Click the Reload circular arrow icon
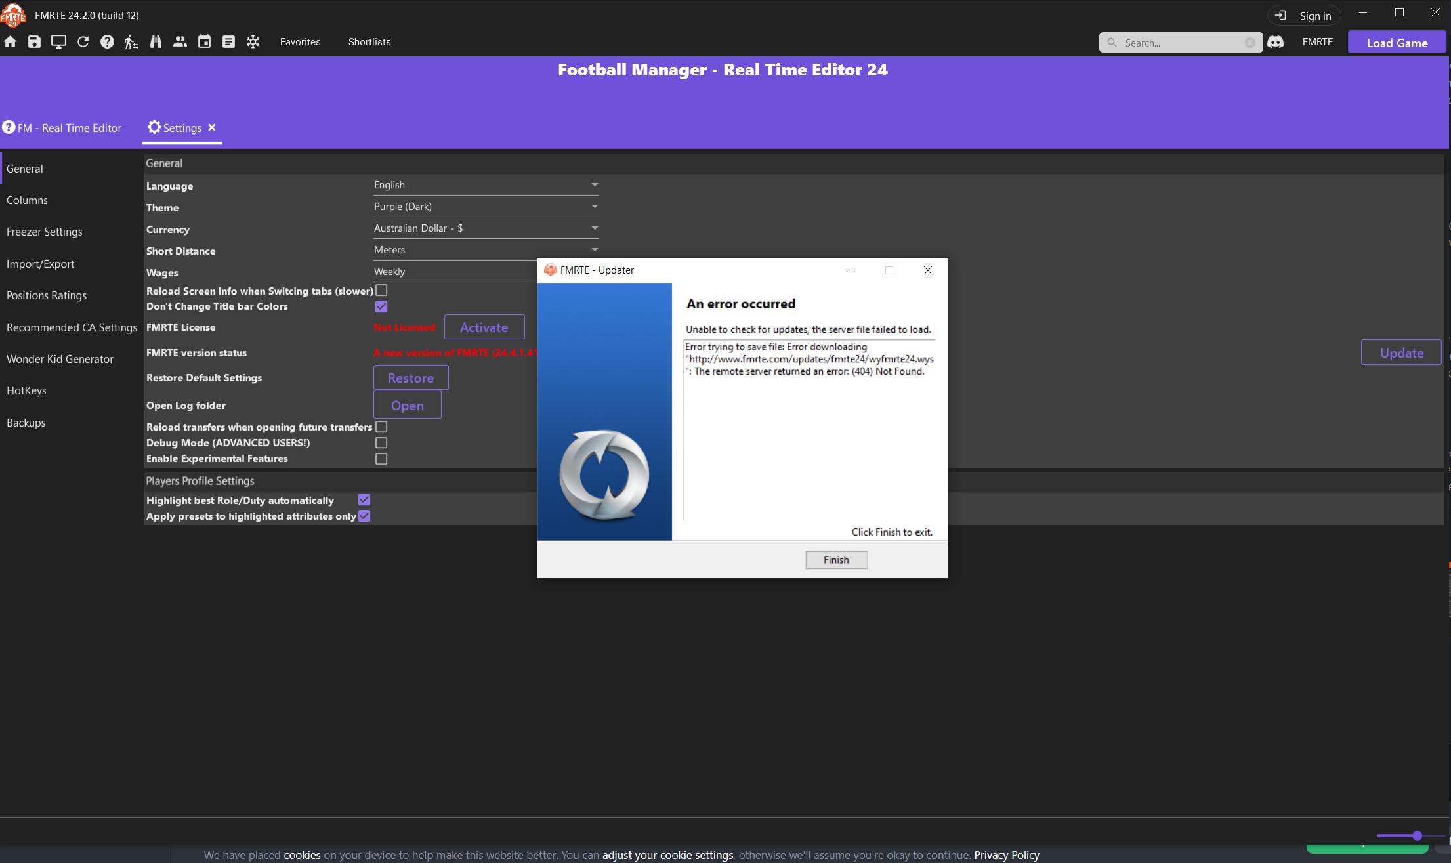 tap(83, 42)
